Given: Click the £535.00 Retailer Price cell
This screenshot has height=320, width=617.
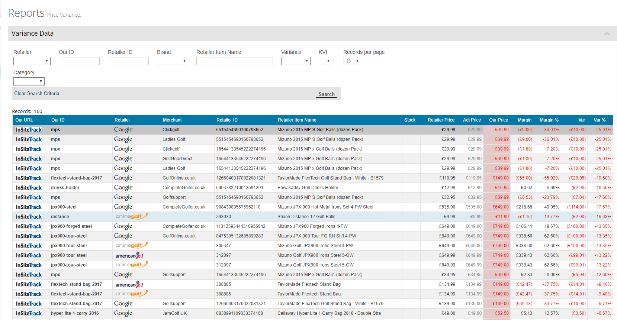Looking at the screenshot, I should point(447,207).
